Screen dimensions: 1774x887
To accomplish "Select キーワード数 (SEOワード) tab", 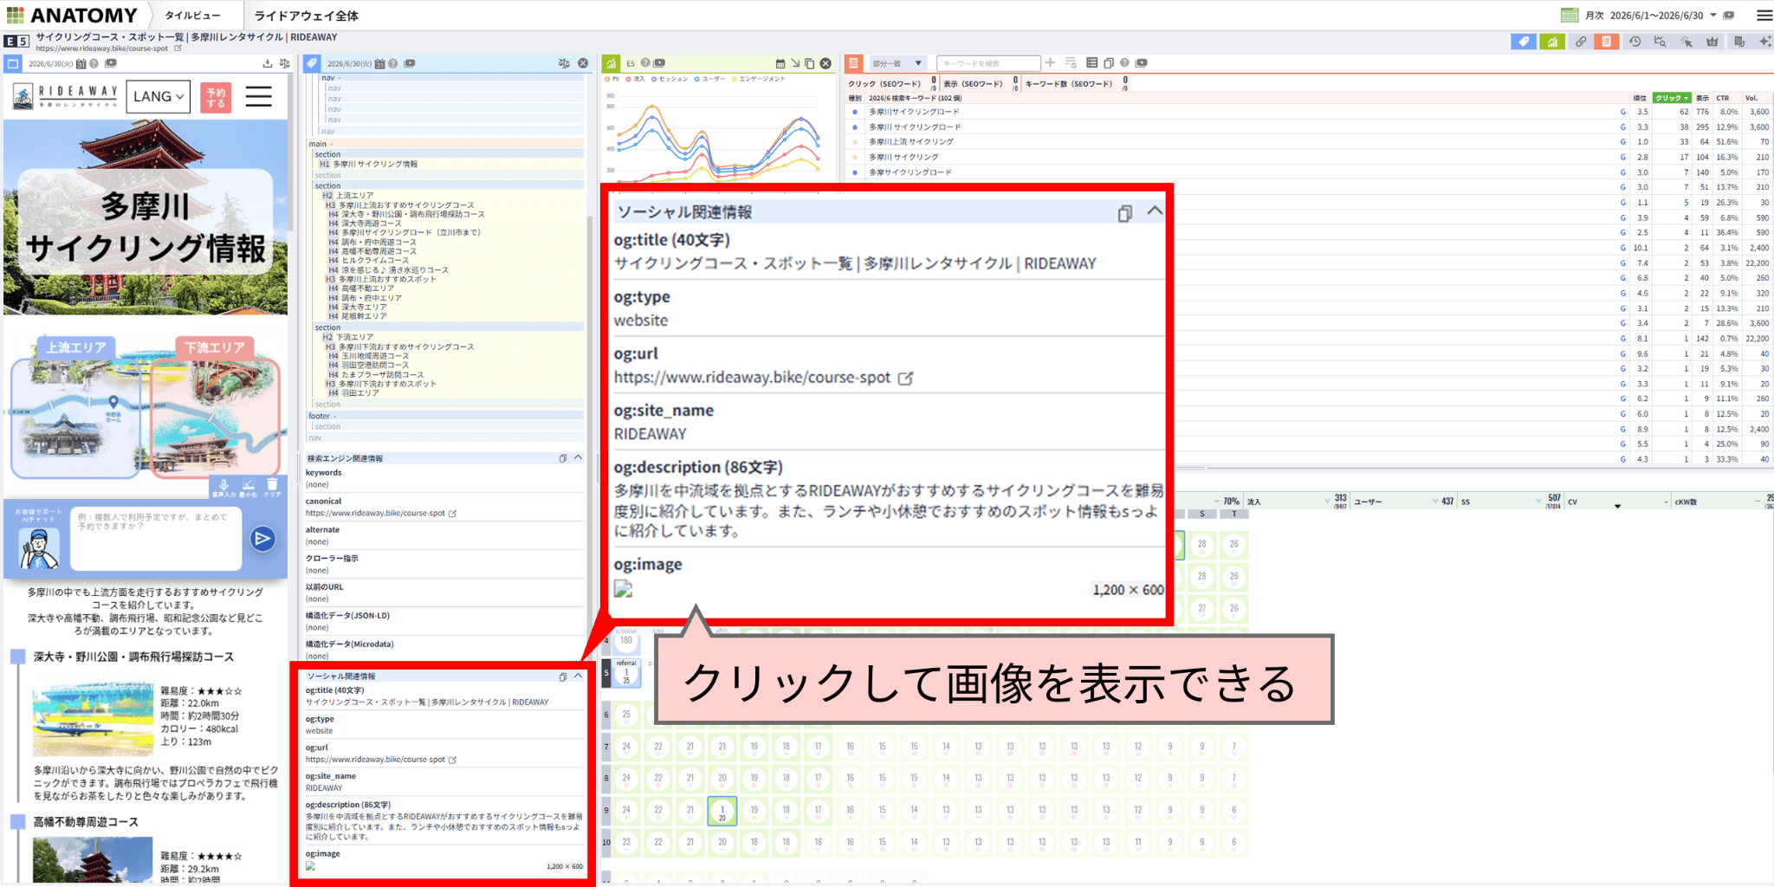I will pos(1075,84).
